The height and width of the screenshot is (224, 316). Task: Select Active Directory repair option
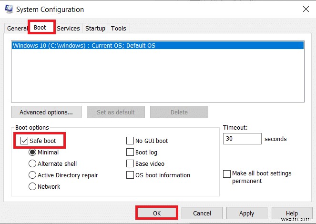tap(32, 175)
